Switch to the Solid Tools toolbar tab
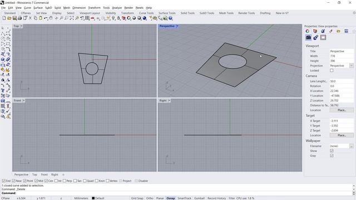Image resolution: width=356 pixels, height=200 pixels. (x=187, y=13)
